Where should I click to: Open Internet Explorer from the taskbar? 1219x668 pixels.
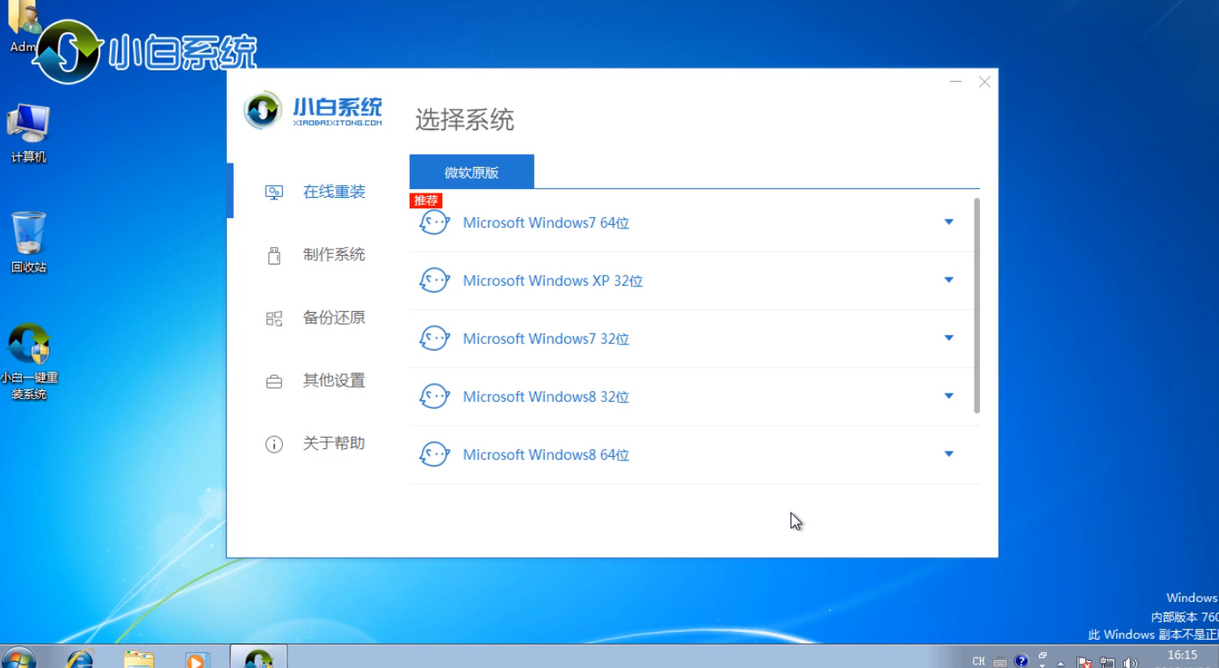(x=81, y=658)
